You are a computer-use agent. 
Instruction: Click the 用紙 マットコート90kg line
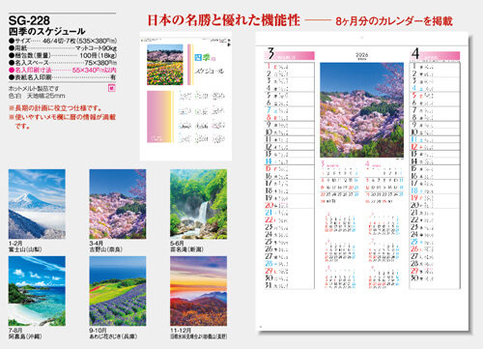click(63, 48)
